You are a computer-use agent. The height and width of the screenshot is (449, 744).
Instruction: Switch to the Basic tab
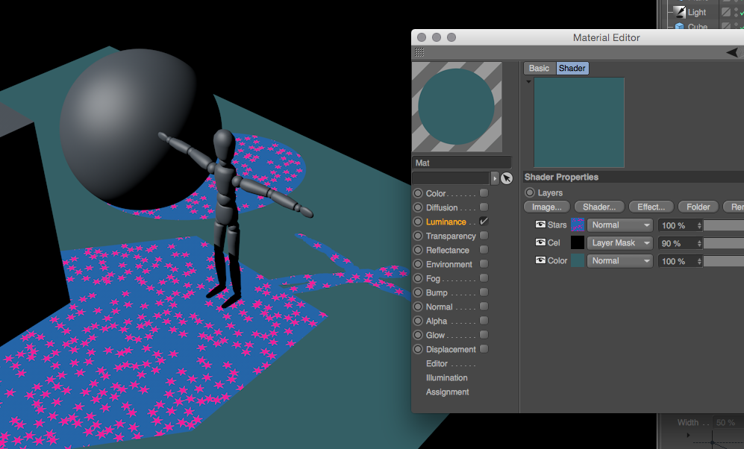pos(539,68)
